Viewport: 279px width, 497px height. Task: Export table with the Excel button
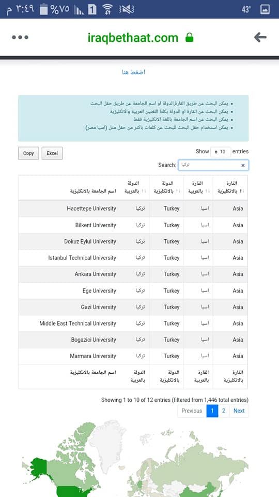pos(52,153)
